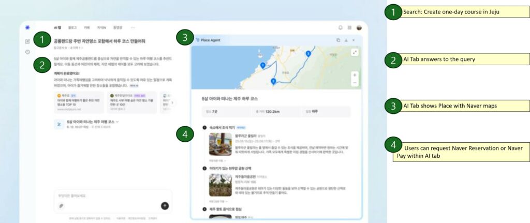Select map pin number 1
Viewport: 530px width, 223px height.
pos(262,65)
